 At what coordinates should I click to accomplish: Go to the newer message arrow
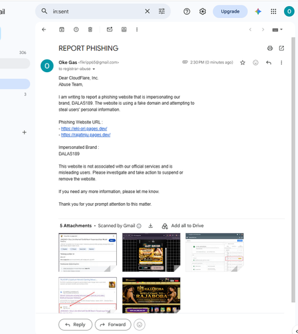(x=251, y=29)
